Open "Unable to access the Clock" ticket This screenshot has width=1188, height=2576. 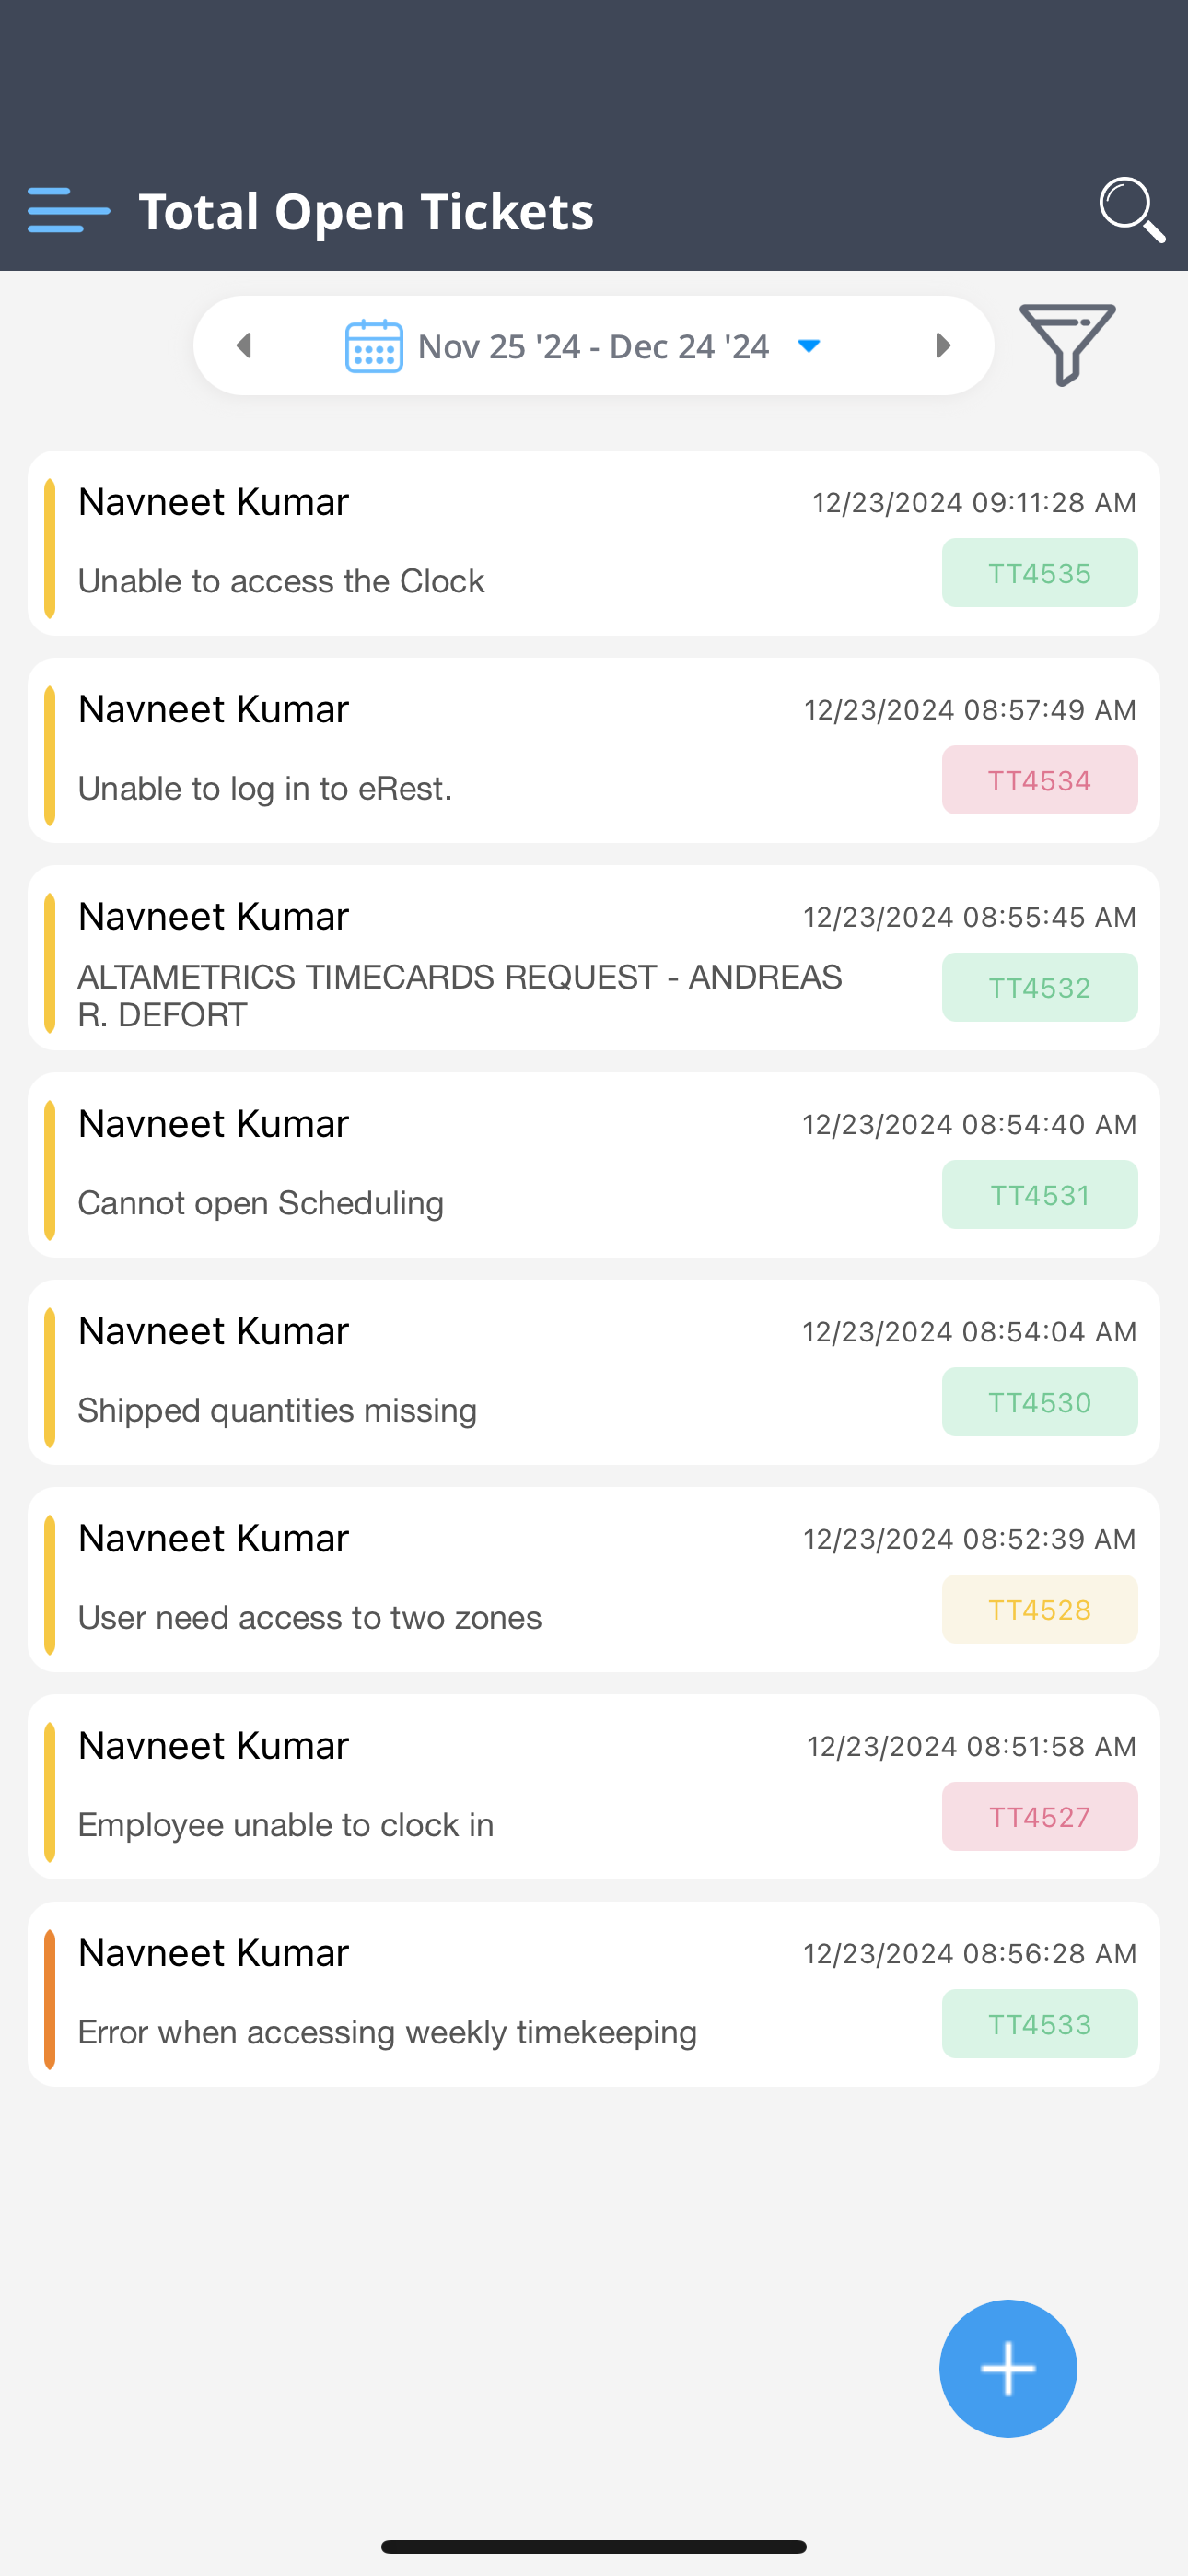pyautogui.click(x=281, y=581)
